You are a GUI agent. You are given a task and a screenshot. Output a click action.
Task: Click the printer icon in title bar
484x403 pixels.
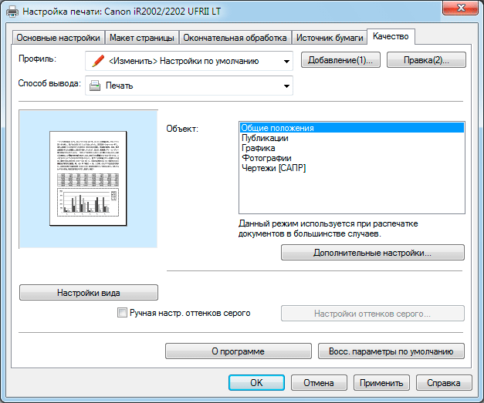click(x=12, y=12)
